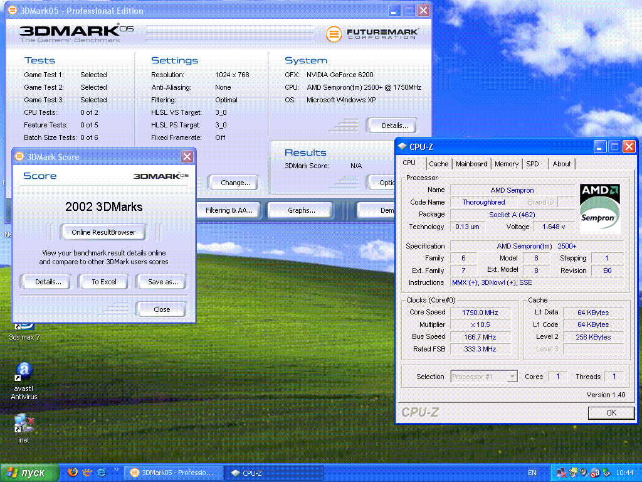Click OK in CPU-Z window
Viewport: 642px width, 482px height.
click(611, 413)
